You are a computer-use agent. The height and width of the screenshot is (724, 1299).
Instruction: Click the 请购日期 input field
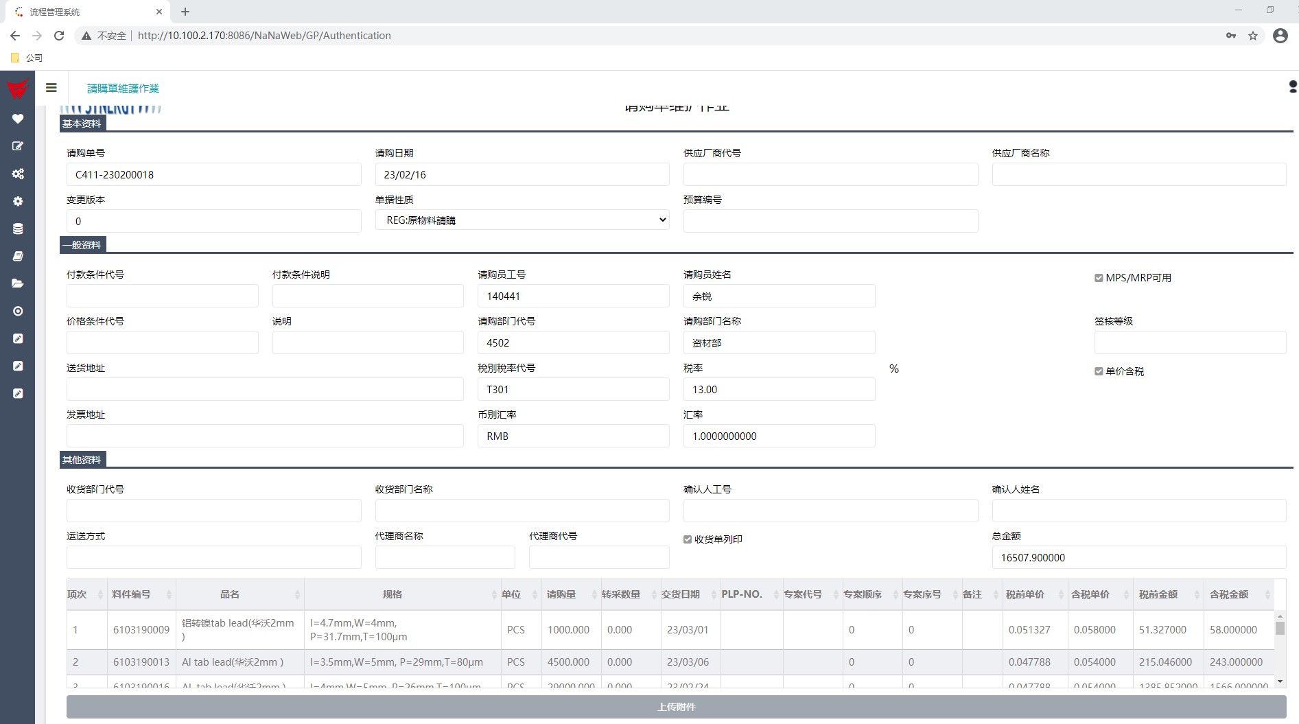pyautogui.click(x=522, y=174)
